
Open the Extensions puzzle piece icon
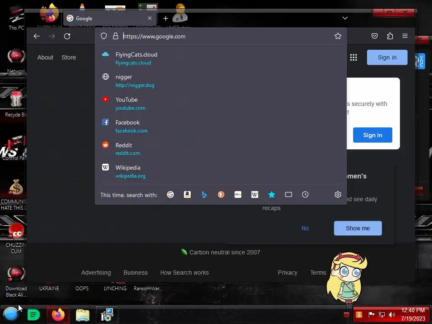pos(390,36)
